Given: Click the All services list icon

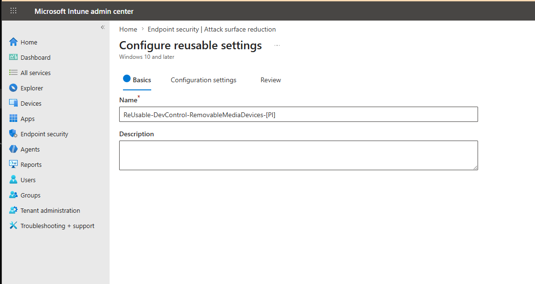Looking at the screenshot, I should click(x=13, y=72).
